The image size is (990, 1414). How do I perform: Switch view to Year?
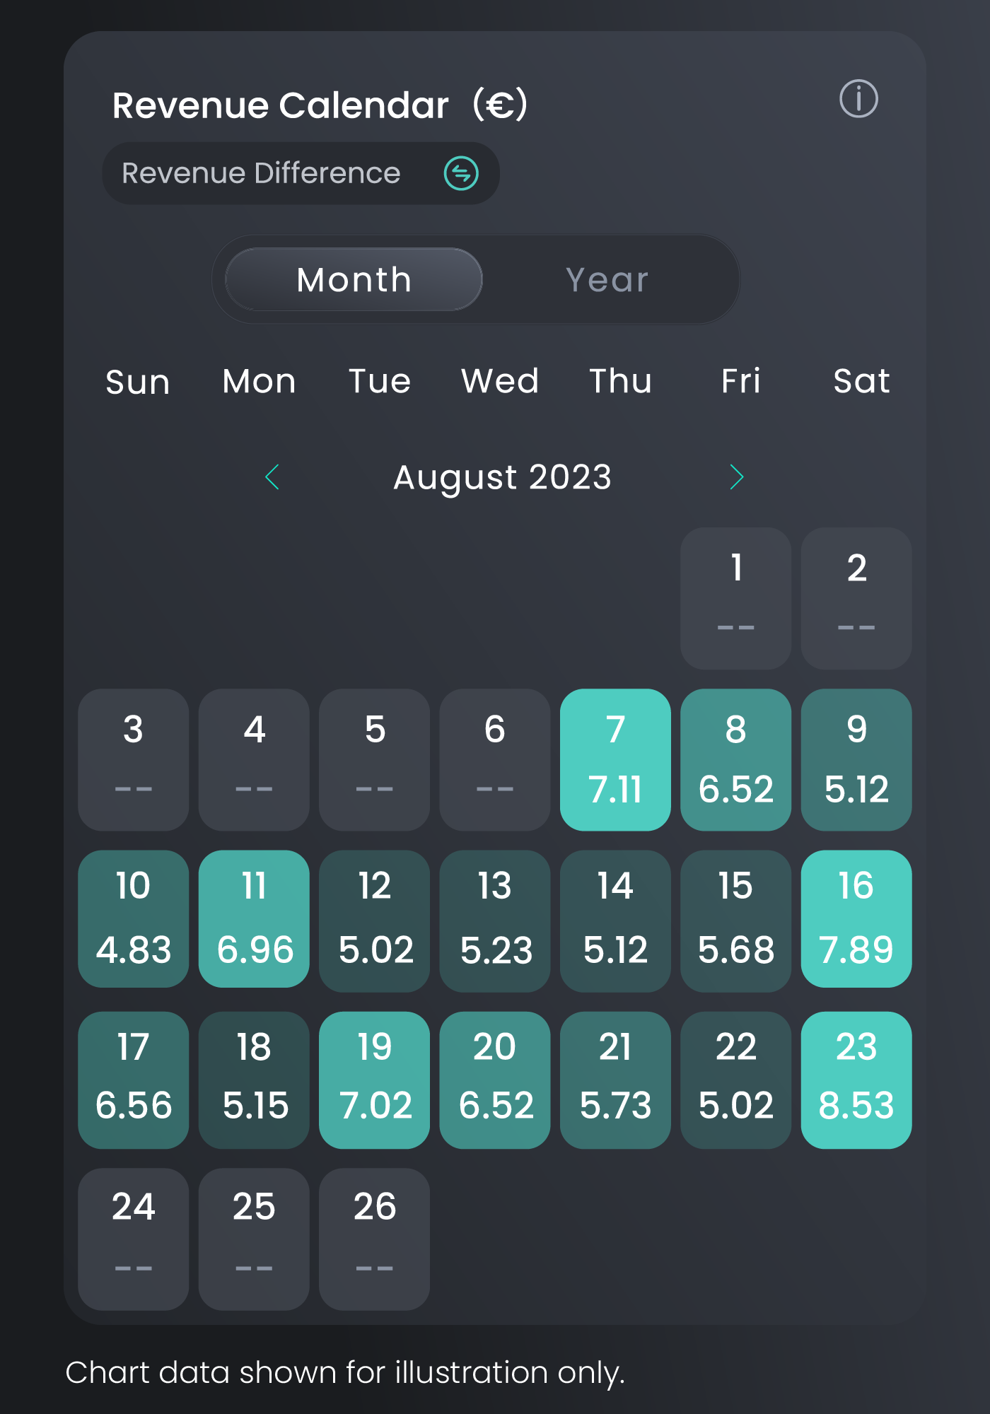607,279
